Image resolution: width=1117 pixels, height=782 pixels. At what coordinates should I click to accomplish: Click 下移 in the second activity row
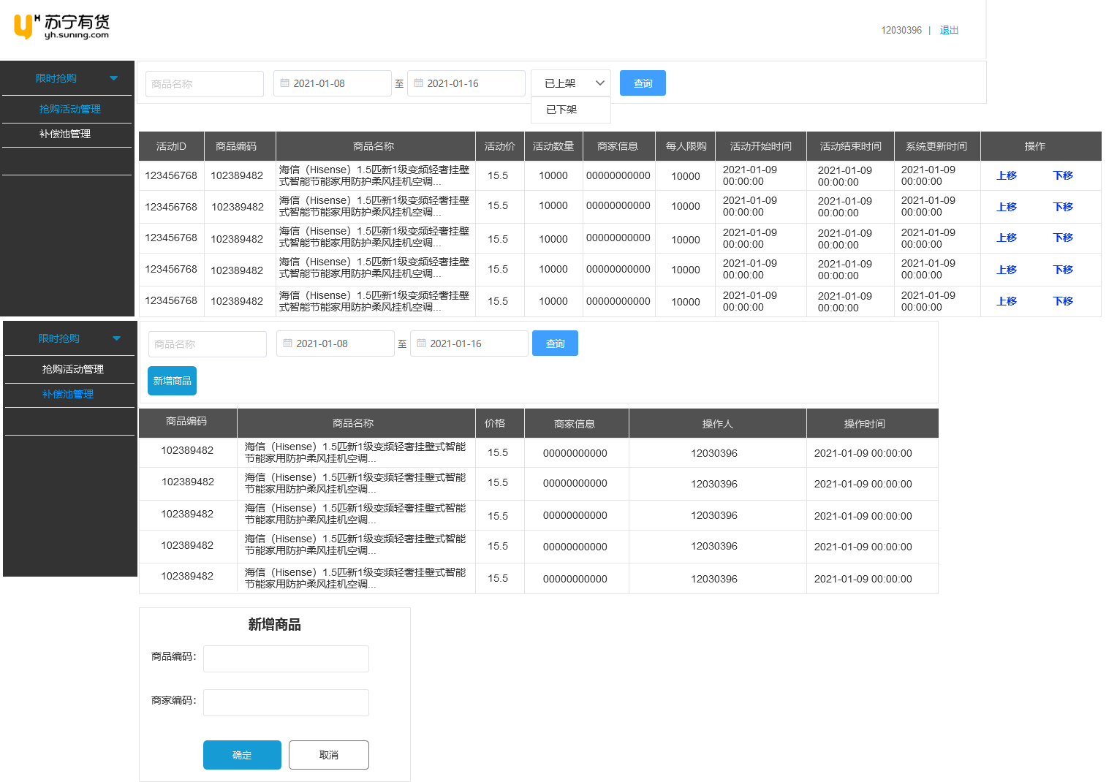click(1063, 207)
